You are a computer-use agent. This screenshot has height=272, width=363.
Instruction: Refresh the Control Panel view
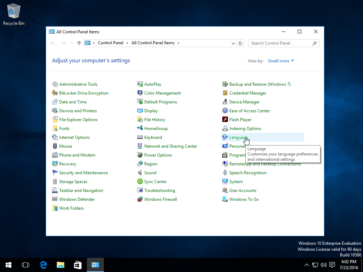click(x=240, y=43)
